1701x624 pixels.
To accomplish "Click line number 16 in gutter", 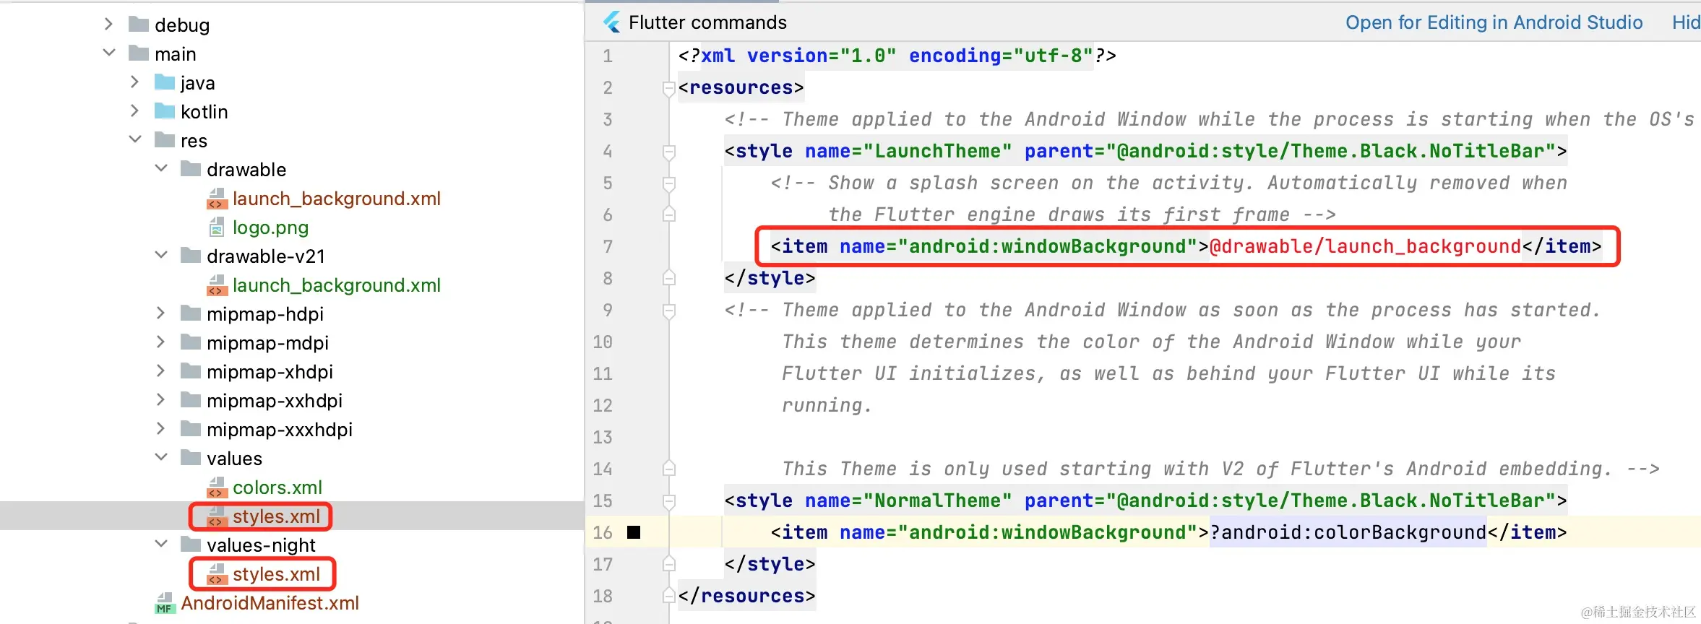I will [x=603, y=532].
